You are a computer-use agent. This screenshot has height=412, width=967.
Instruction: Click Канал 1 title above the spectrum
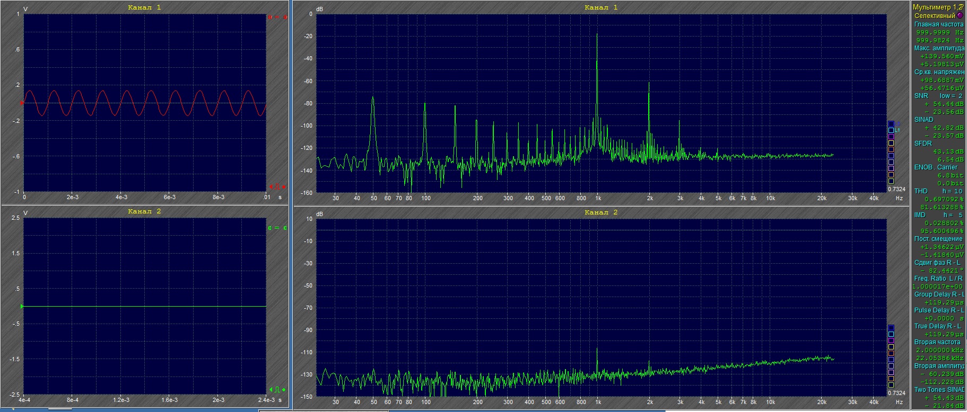click(x=601, y=7)
